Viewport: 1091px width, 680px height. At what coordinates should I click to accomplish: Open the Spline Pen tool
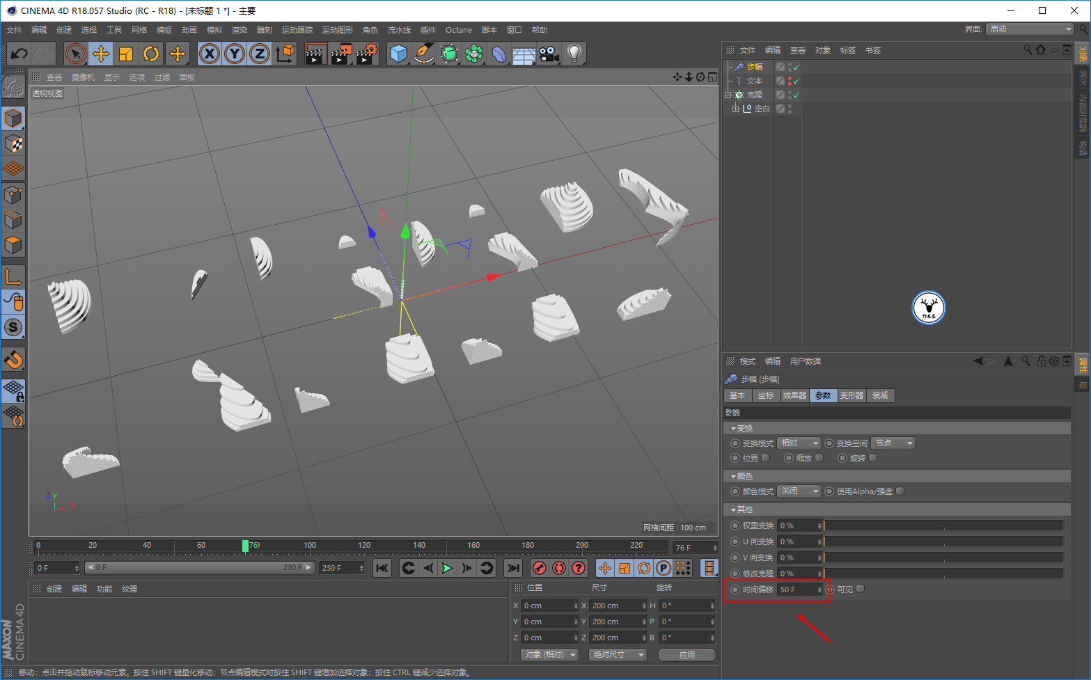(x=424, y=54)
